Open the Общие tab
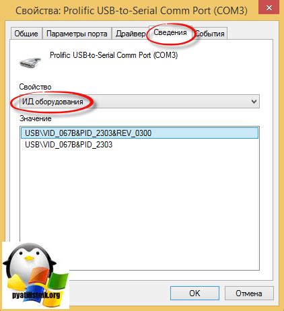Screen dimensions: 284x311 26,34
